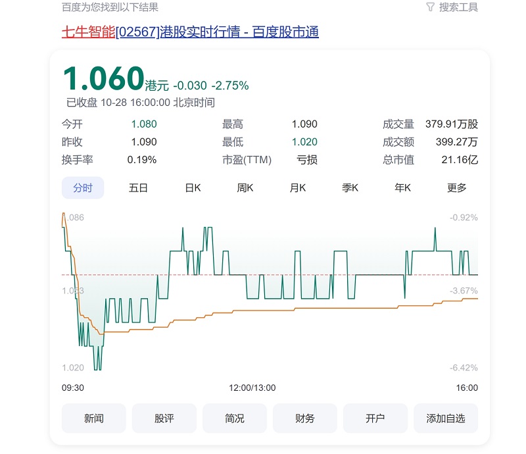Screen dimensions: 526x454
Task: Click the current price 1.060
Action: point(104,78)
